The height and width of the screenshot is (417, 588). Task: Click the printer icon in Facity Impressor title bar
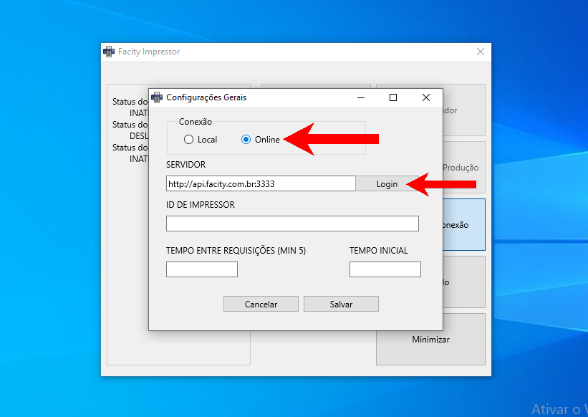point(109,52)
